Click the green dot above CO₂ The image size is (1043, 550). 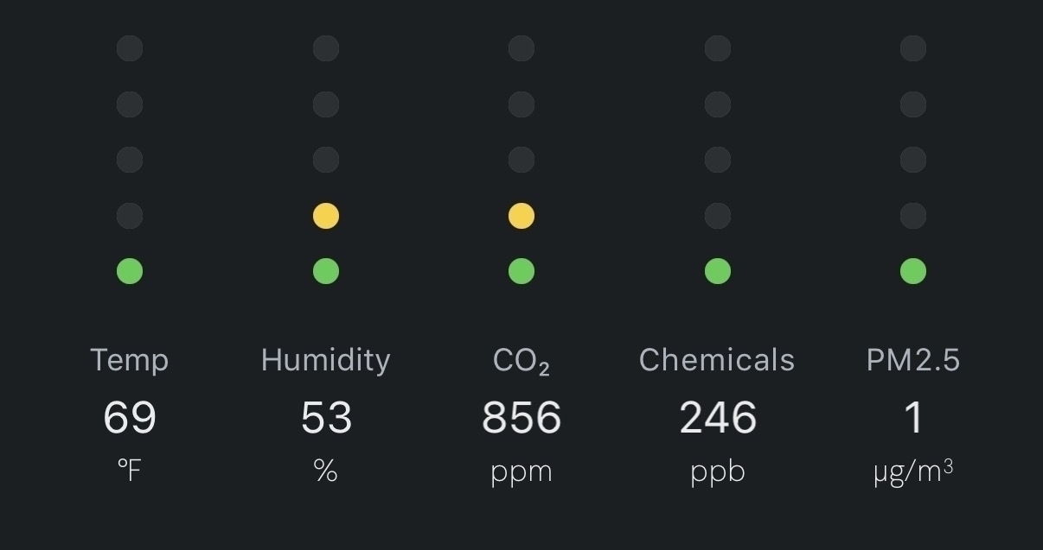click(521, 271)
